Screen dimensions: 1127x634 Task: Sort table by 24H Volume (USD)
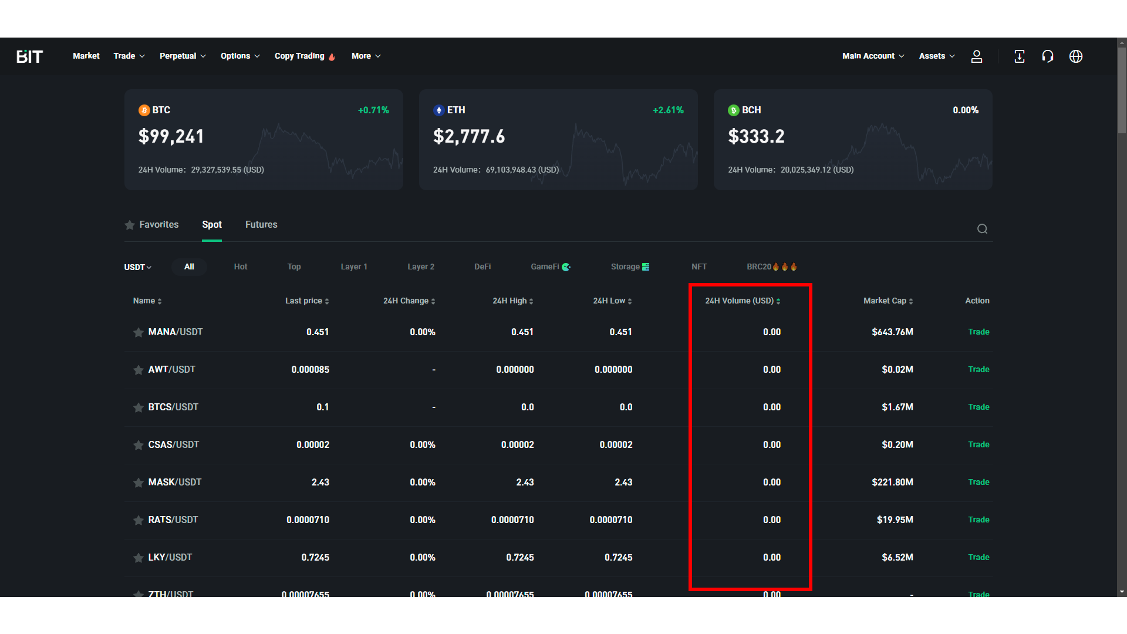point(743,301)
